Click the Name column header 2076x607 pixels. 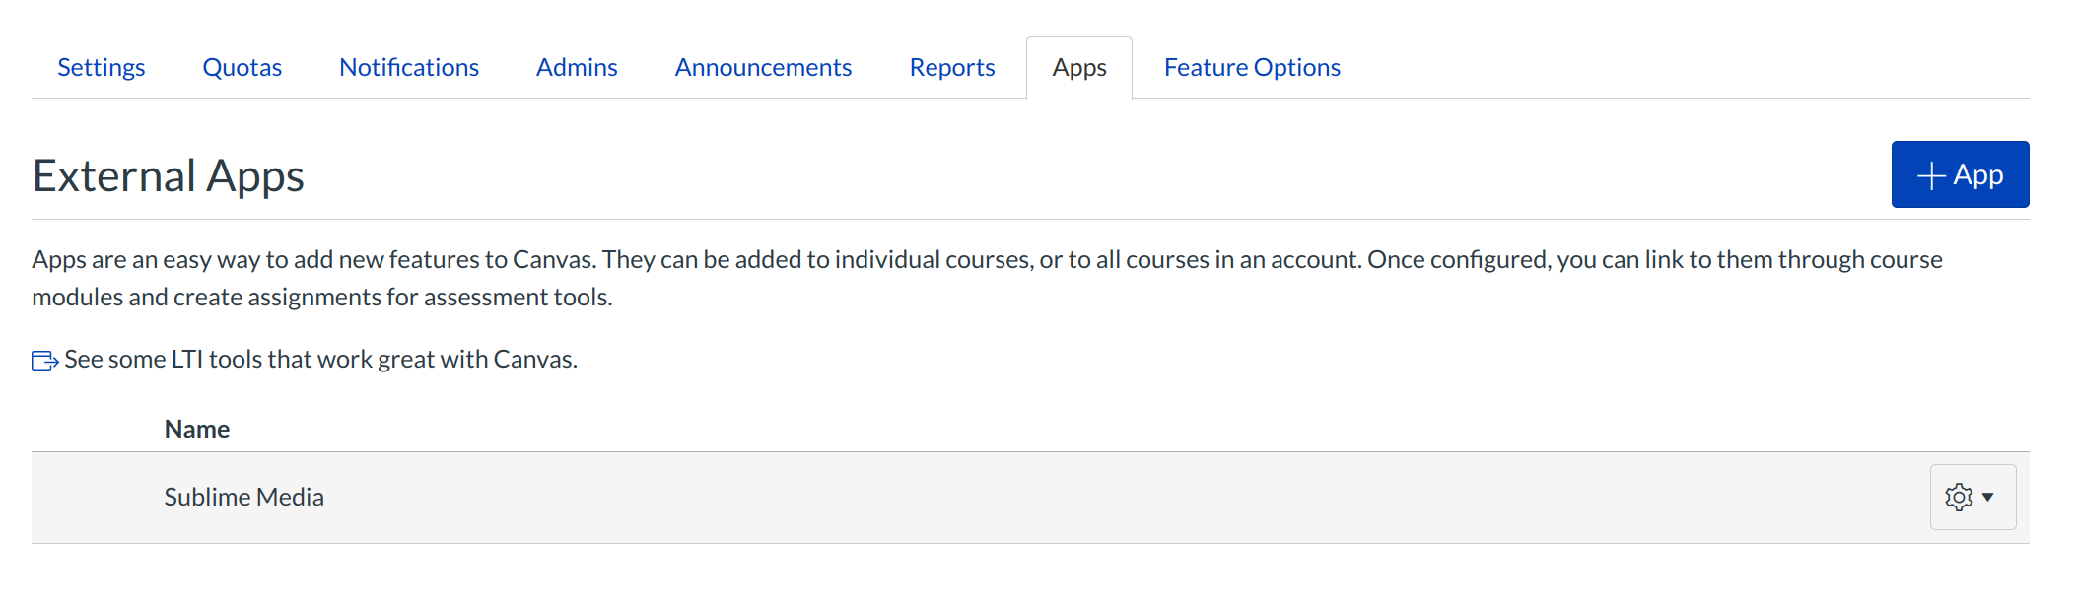(x=197, y=430)
